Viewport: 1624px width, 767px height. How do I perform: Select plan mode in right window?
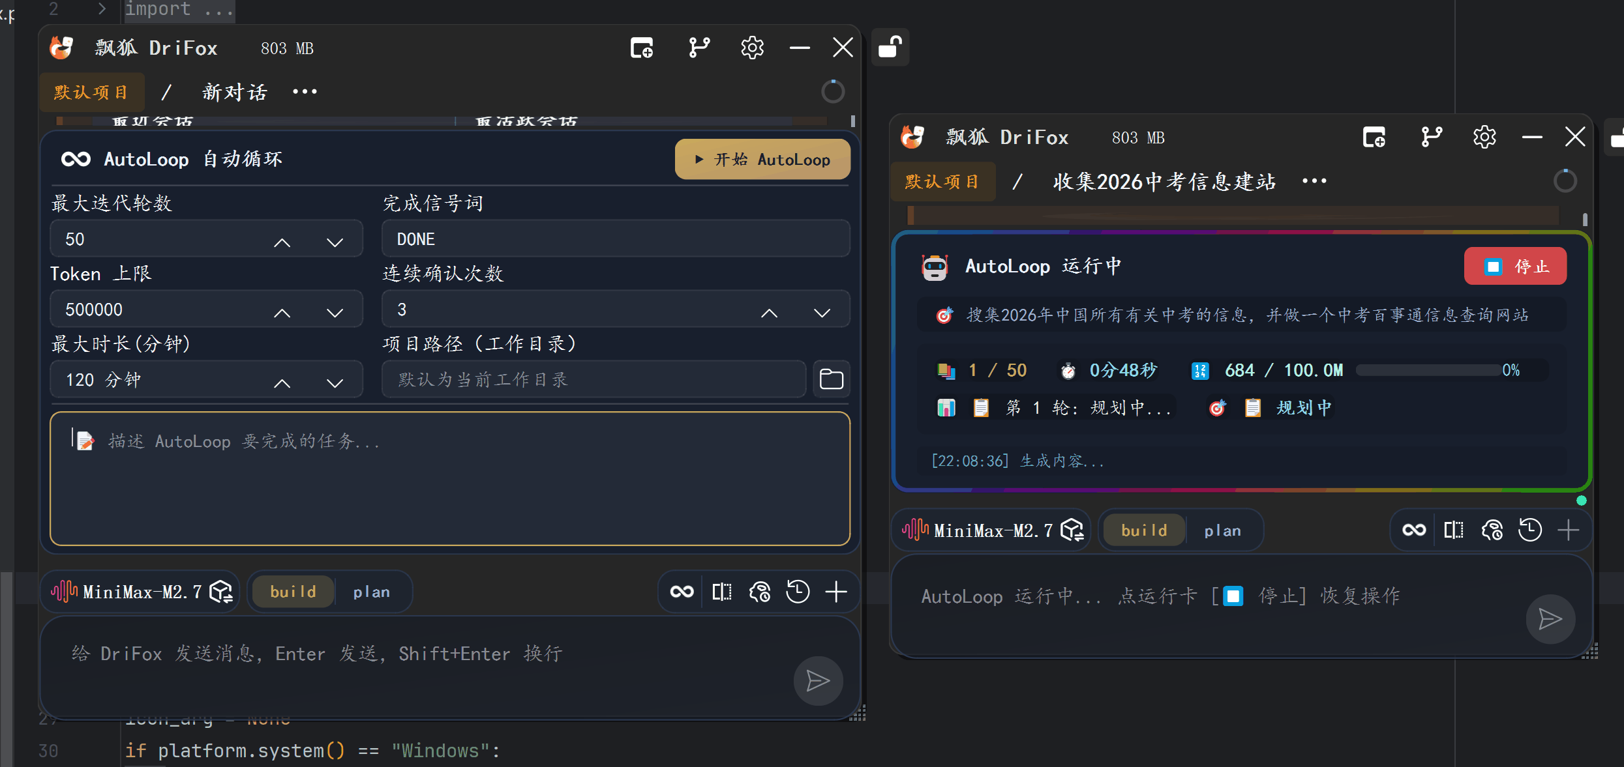coord(1222,530)
